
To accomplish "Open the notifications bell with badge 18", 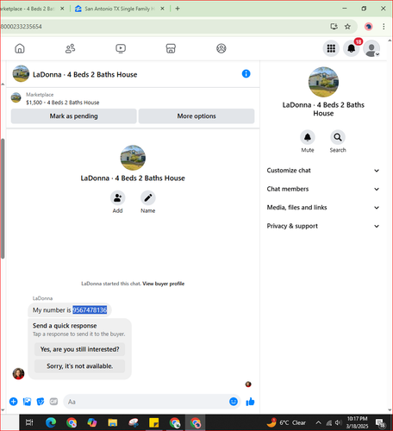I will pos(352,48).
